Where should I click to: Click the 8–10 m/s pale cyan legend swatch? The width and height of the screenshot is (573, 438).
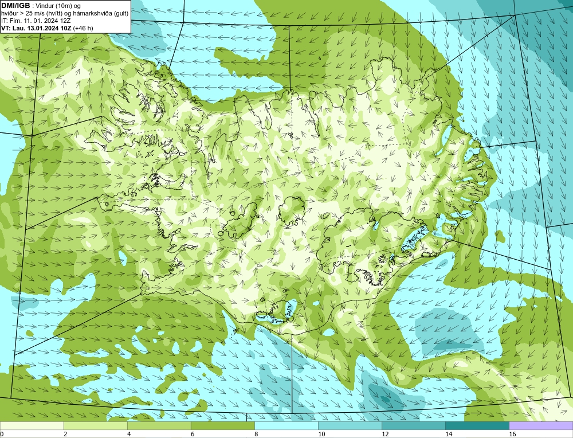click(286, 425)
